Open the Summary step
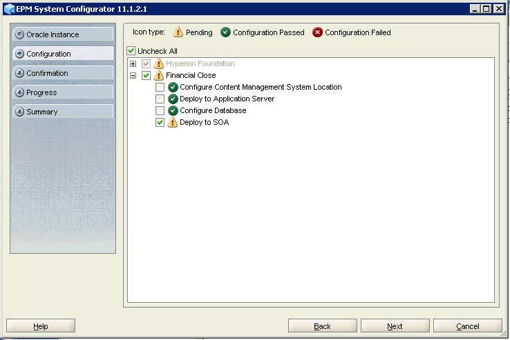The image size is (510, 340). coord(63,112)
